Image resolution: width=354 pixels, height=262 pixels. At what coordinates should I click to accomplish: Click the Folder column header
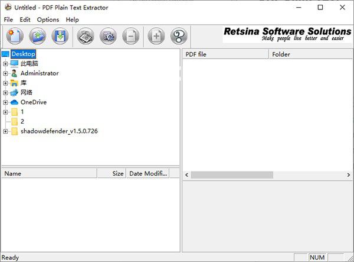311,54
